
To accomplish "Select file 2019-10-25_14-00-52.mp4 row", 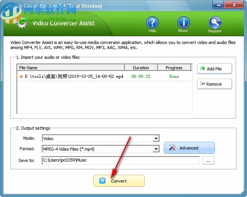I will coord(104,76).
